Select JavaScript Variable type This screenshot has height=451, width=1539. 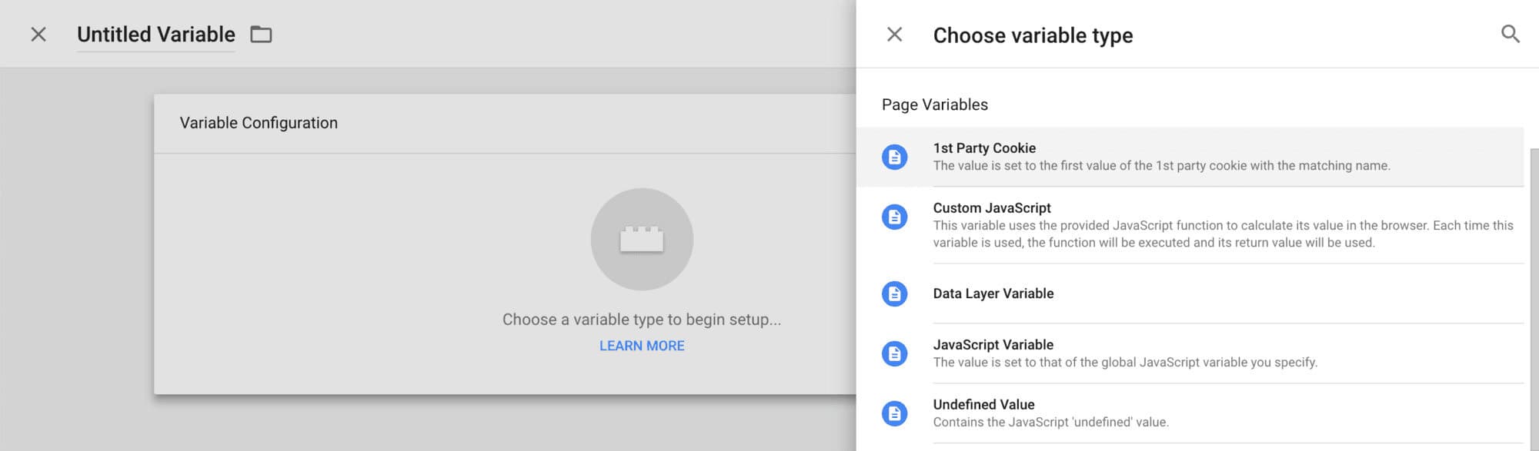(1190, 353)
